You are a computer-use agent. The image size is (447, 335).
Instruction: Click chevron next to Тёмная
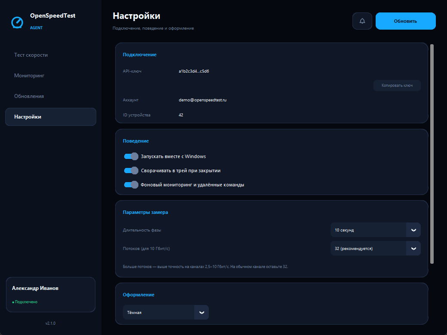[x=202, y=313]
